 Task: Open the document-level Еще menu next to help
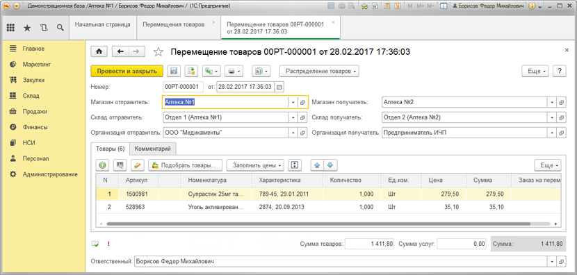point(535,72)
